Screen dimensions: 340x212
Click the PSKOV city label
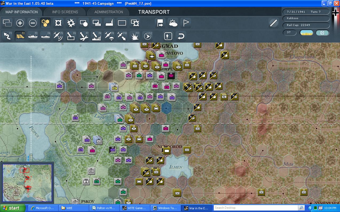pyautogui.click(x=88, y=202)
